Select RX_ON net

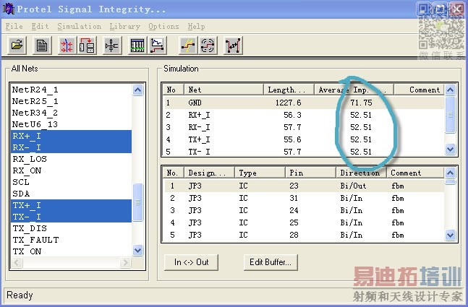click(x=71, y=170)
